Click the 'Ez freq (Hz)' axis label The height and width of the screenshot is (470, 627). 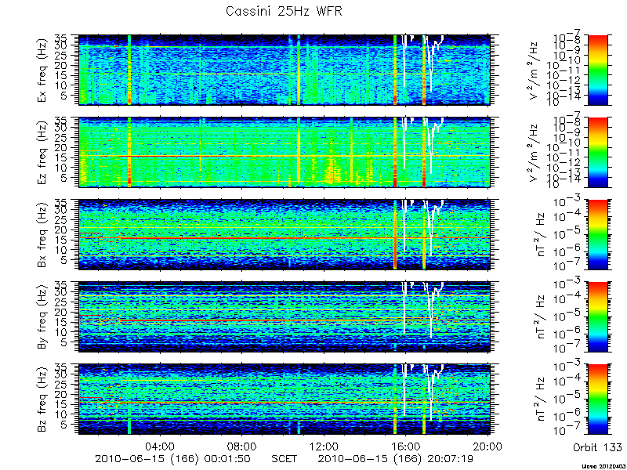tap(42, 153)
